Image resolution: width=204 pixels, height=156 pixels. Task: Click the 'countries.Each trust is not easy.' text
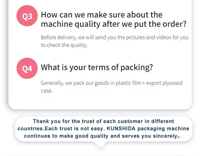[60, 128]
